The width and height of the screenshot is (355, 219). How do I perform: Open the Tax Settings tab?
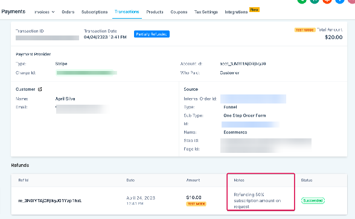click(x=206, y=12)
